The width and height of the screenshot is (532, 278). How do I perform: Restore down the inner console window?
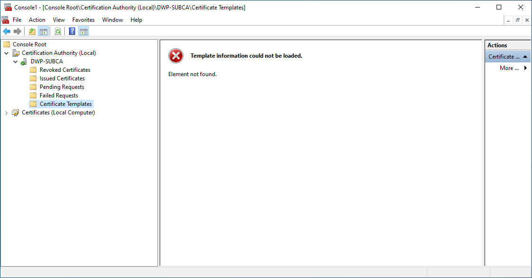pyautogui.click(x=518, y=20)
